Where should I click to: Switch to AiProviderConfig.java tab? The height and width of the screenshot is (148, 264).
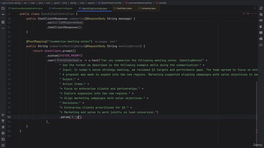61,8
